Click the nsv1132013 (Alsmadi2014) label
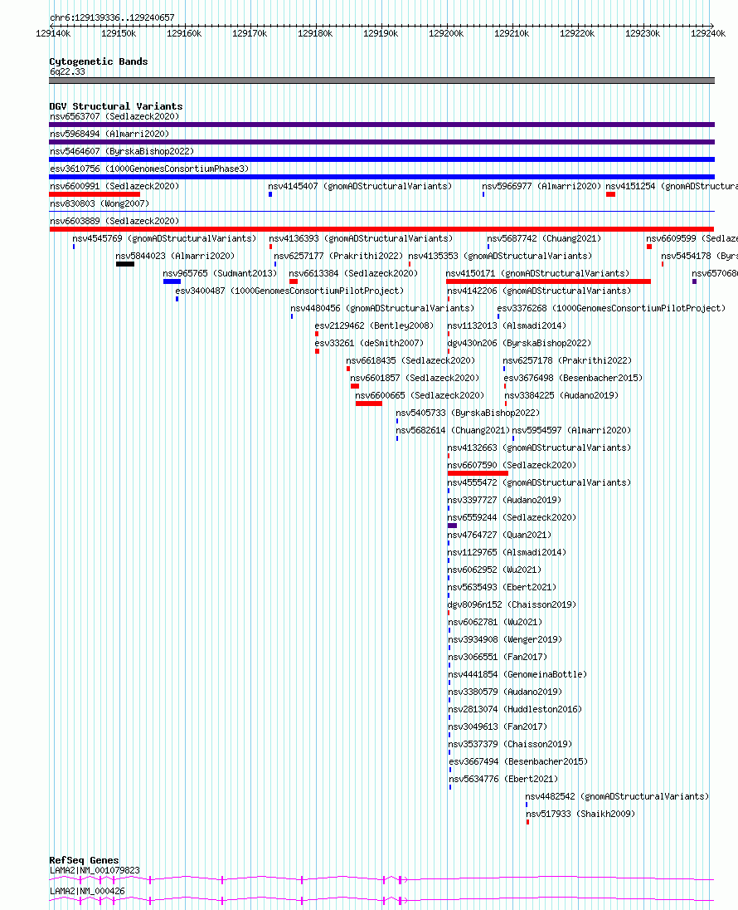This screenshot has width=738, height=910. coord(507,325)
